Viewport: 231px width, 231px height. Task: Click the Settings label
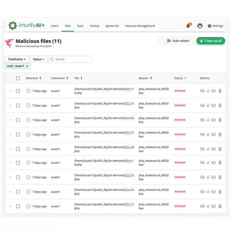218,26
